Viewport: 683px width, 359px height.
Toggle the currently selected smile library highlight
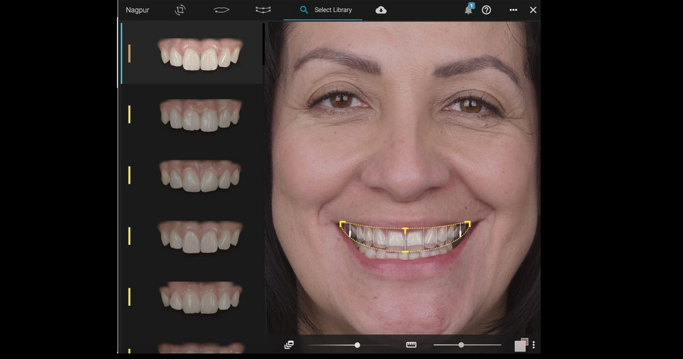pyautogui.click(x=129, y=53)
